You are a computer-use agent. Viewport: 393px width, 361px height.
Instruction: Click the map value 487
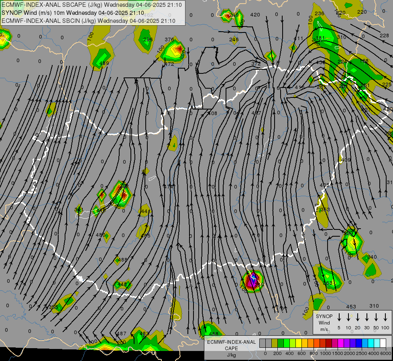click(122, 334)
